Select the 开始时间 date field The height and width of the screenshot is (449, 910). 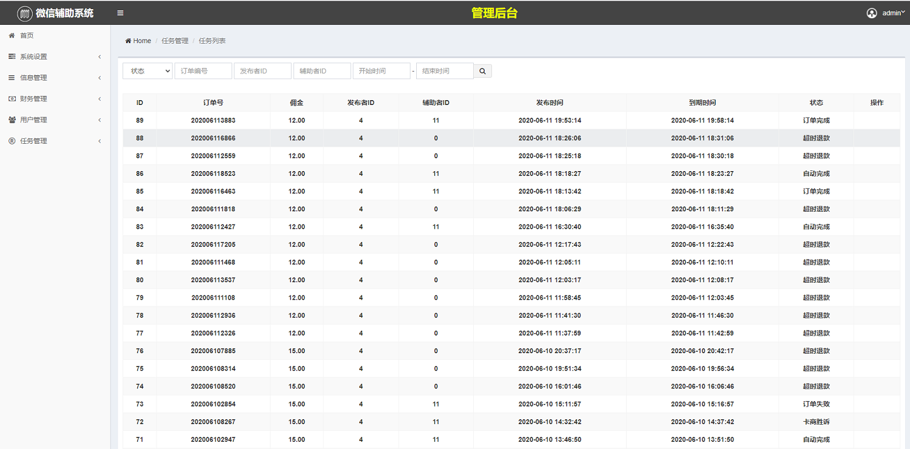(x=382, y=71)
